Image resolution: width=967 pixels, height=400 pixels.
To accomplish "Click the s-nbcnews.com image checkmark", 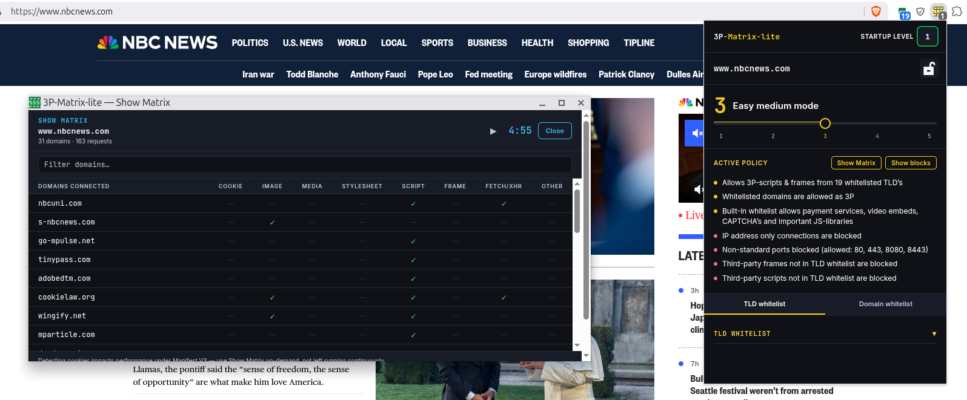I will (273, 223).
